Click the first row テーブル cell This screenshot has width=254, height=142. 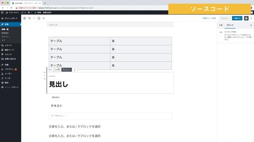[x=79, y=41]
